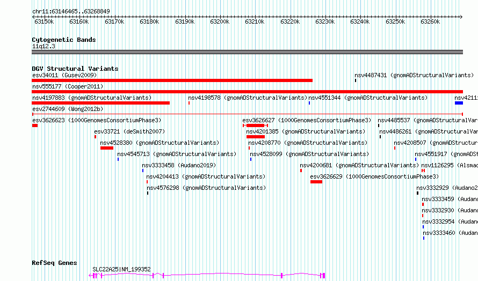Select the esv3626627 red bar with whiskers
The height and width of the screenshot is (281, 478).
255,125
